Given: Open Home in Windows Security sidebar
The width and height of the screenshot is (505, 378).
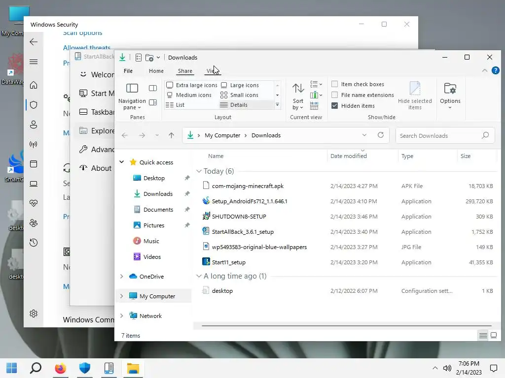Looking at the screenshot, I should tap(34, 85).
